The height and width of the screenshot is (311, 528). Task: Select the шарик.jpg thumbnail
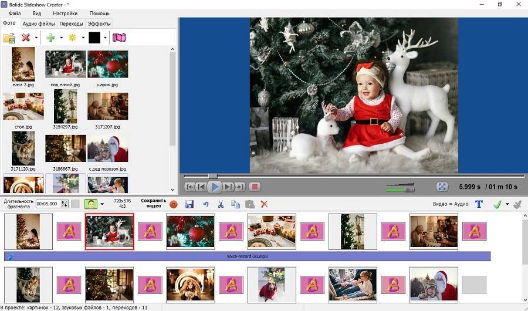[x=107, y=65]
